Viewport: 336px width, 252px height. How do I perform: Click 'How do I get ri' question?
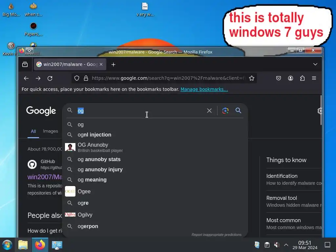(x=45, y=231)
